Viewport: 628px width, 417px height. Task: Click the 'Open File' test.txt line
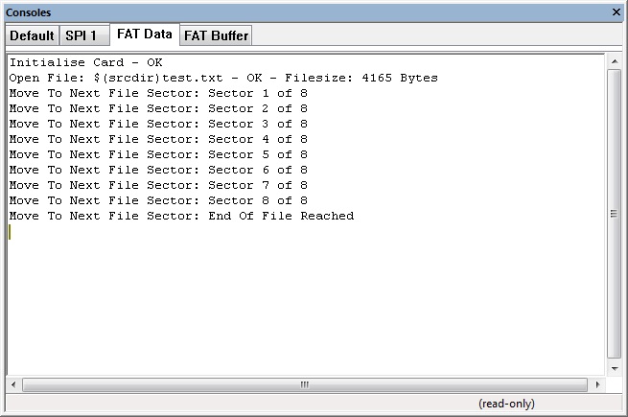[x=222, y=78]
